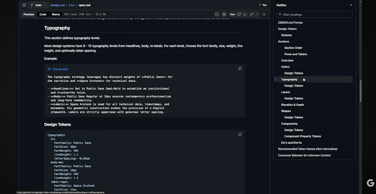Click the Typography section heading
The width and height of the screenshot is (376, 194).
57,28
